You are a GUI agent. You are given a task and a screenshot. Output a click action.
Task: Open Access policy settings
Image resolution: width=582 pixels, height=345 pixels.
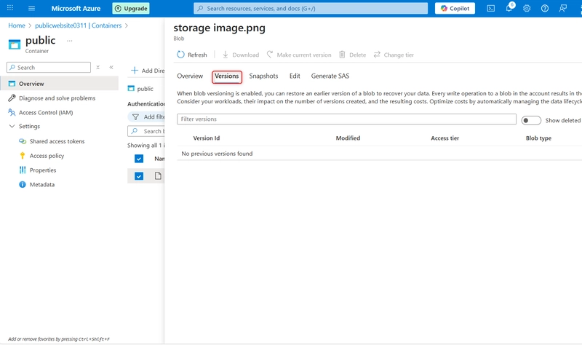pyautogui.click(x=47, y=156)
